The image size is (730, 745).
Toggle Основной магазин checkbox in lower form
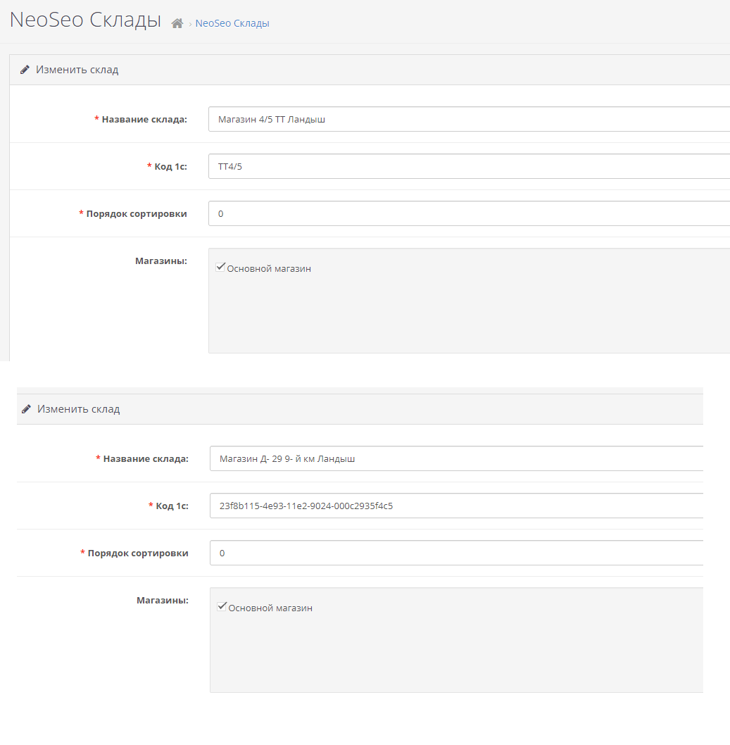coord(222,606)
